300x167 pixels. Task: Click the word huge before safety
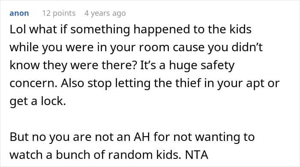[x=183, y=66]
